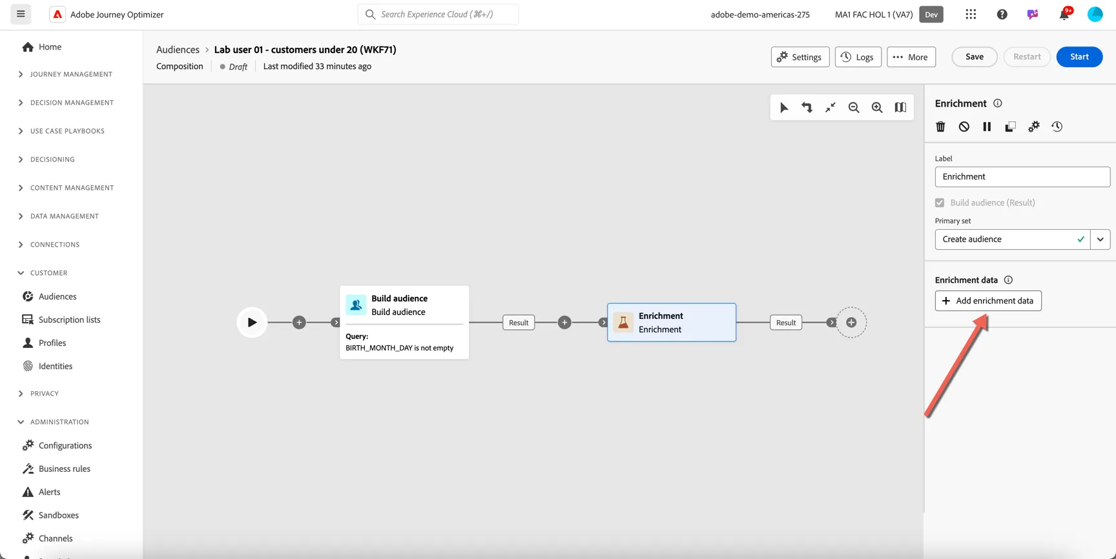Focus the Search Experience Cloud field
Screen dimensions: 1116x559
click(438, 14)
